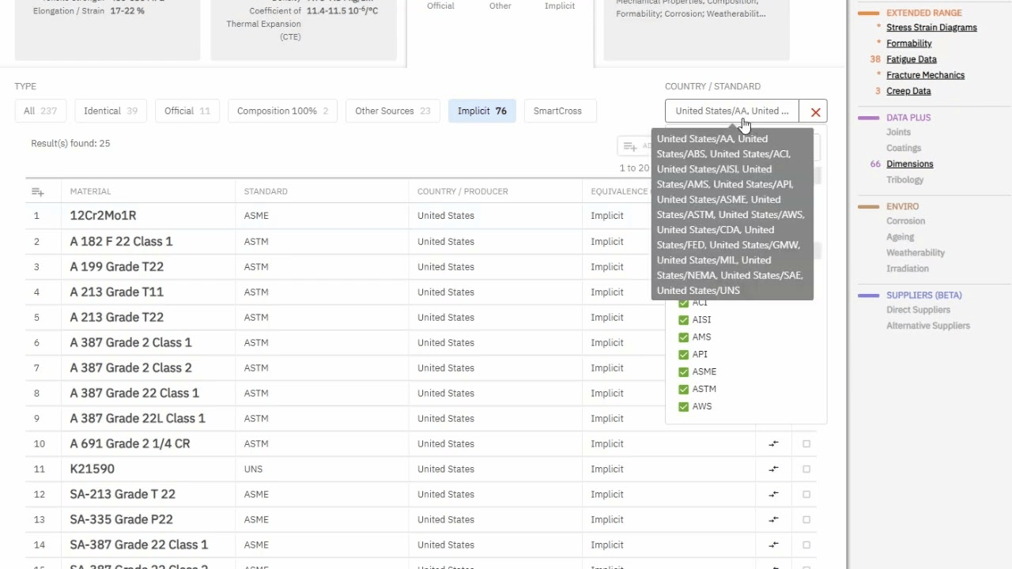The height and width of the screenshot is (569, 1012).
Task: Uncheck the ASTM standard checkbox
Action: pos(683,390)
